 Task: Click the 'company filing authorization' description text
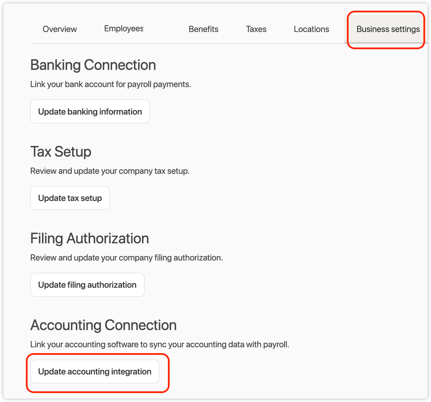[126, 258]
